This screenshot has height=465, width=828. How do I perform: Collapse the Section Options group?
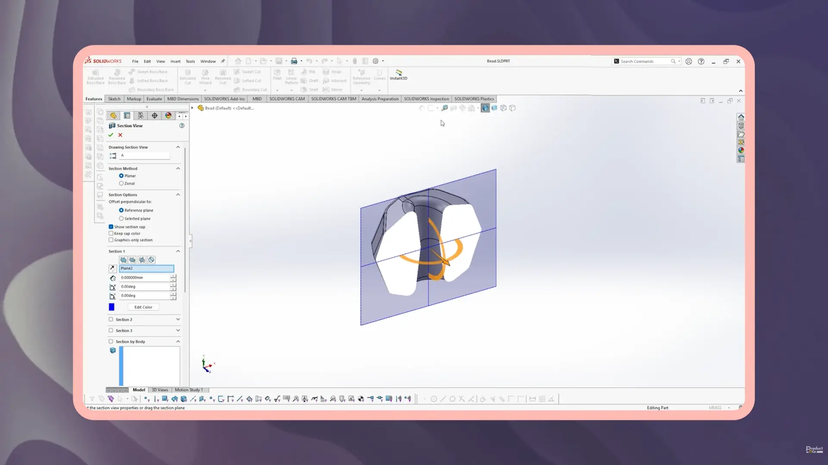coord(178,195)
